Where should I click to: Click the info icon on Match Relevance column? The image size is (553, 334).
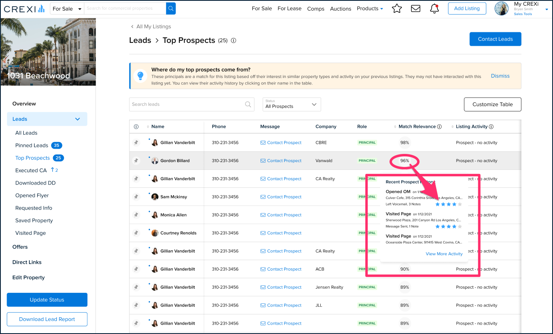(440, 126)
